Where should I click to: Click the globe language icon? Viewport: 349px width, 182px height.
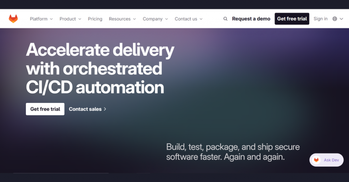[x=335, y=19]
